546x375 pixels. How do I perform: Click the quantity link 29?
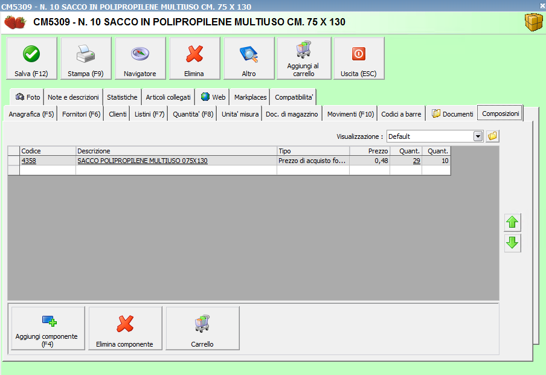(x=417, y=161)
